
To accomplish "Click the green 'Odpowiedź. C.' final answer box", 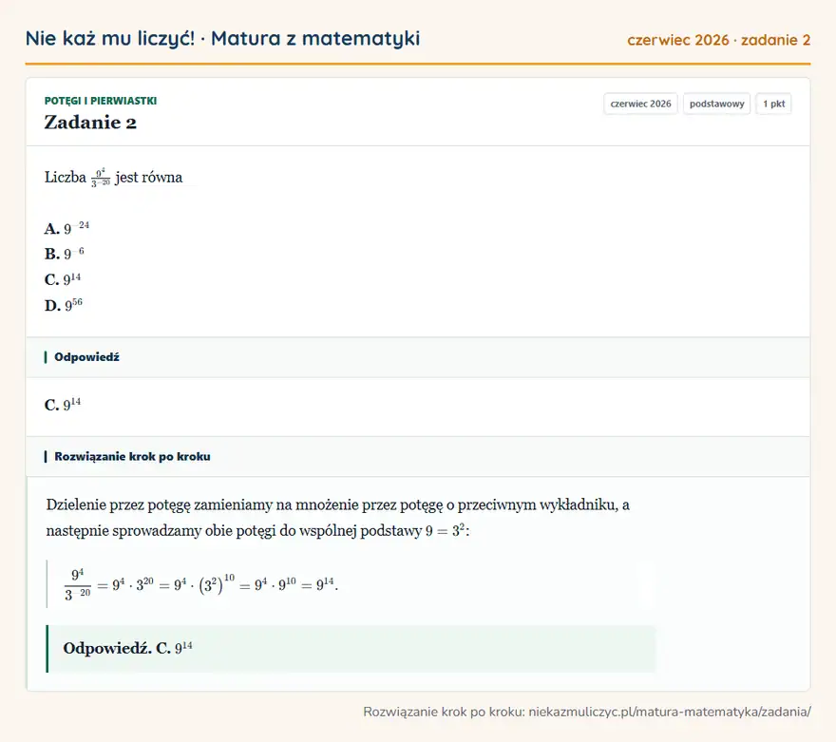I will point(351,649).
